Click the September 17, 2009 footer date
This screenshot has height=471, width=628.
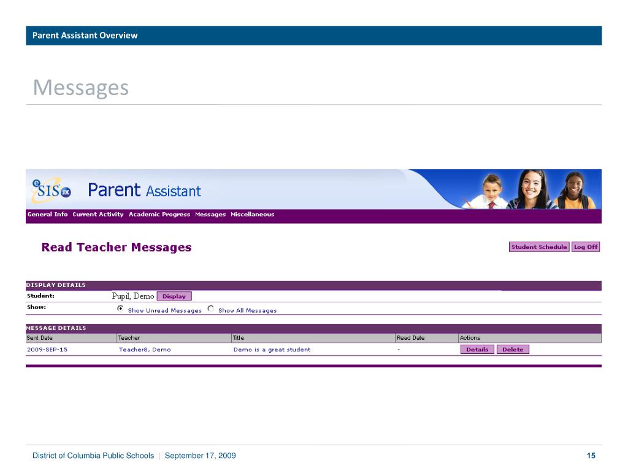point(201,456)
